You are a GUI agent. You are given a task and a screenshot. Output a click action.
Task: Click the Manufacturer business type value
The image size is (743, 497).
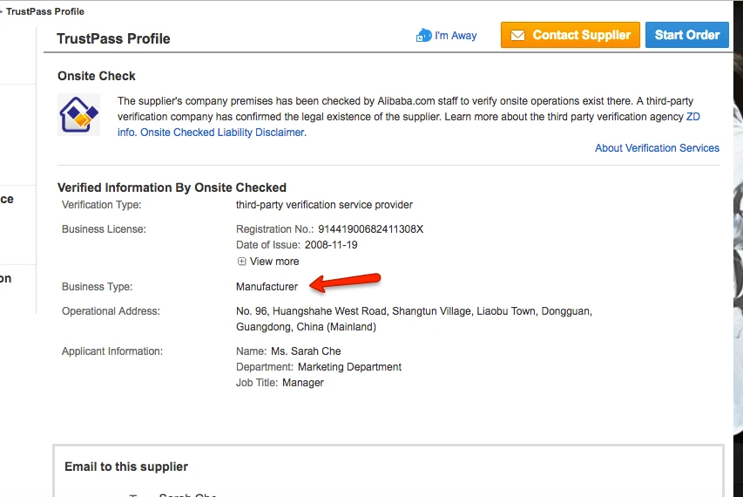coord(267,287)
